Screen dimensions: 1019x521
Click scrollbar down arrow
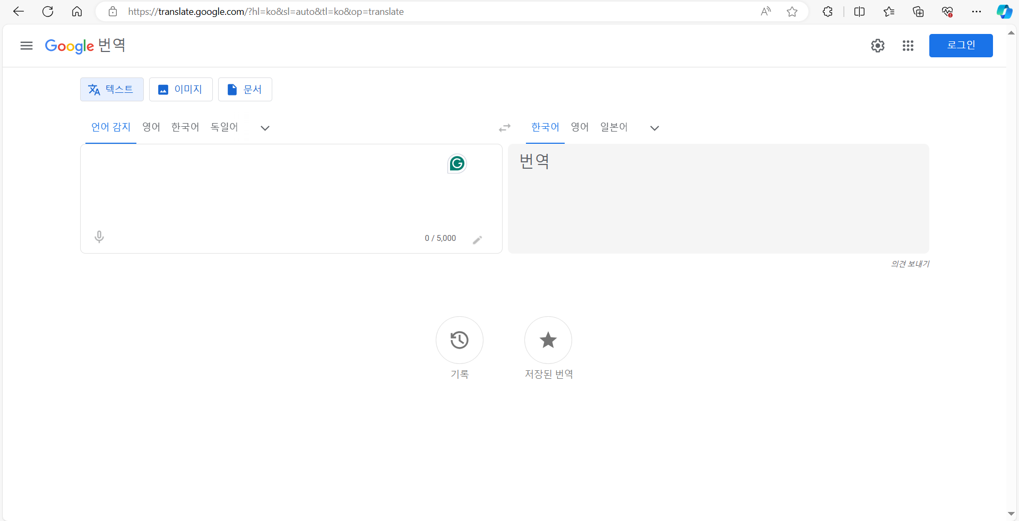[x=1012, y=514]
